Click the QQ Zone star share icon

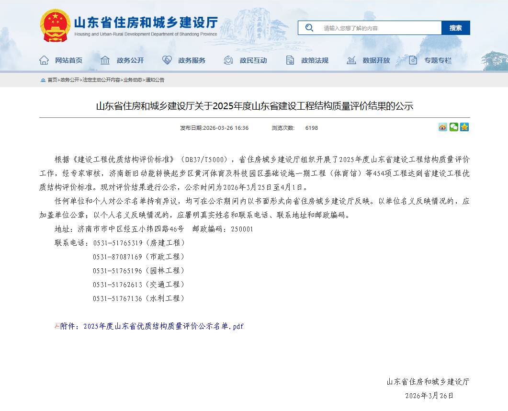point(464,127)
